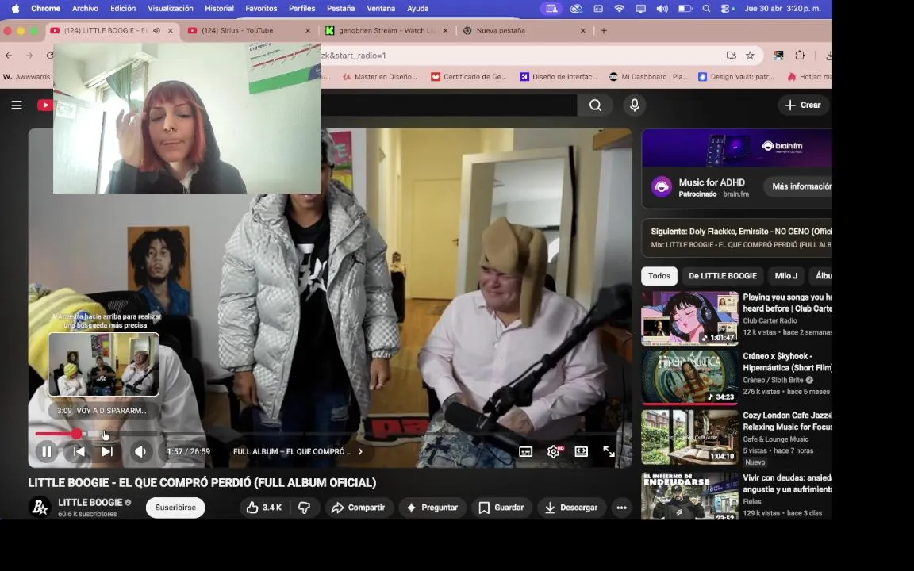This screenshot has height=571, width=914.
Task: Open the Archivo menu
Action: point(85,8)
